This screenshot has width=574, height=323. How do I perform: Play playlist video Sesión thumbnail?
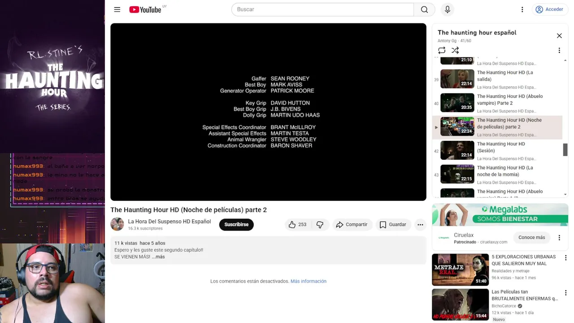tap(457, 150)
